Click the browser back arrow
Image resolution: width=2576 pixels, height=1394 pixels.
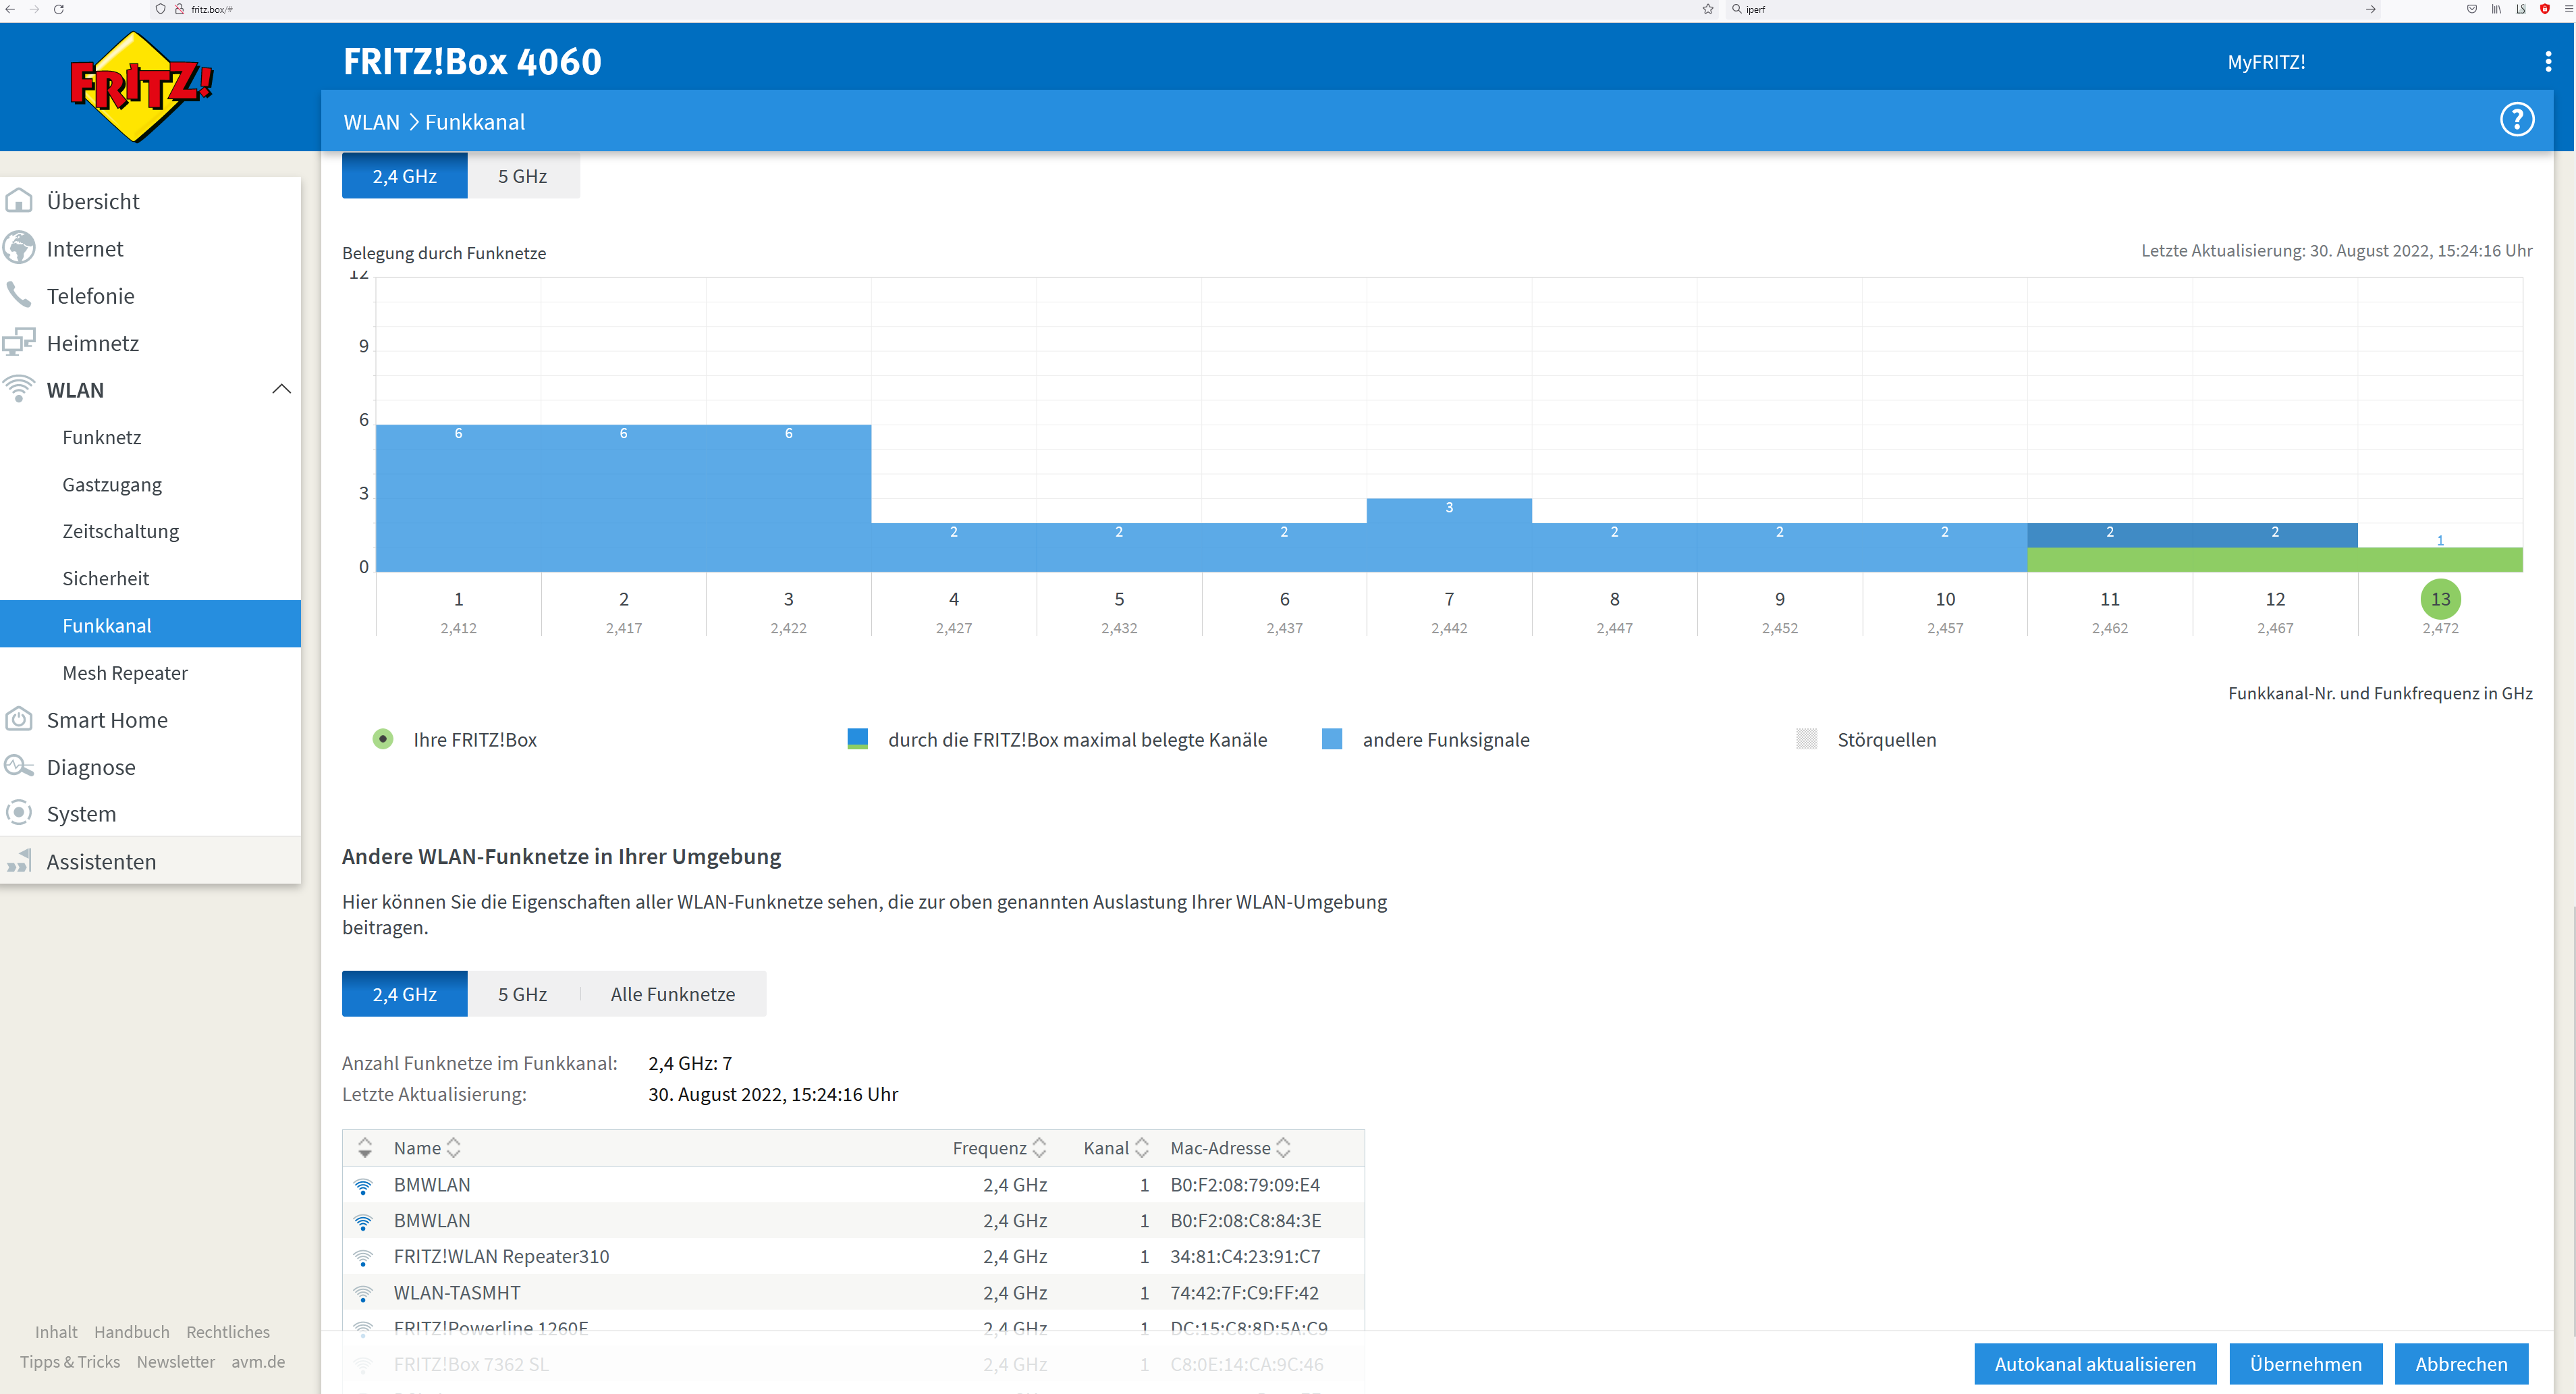[x=10, y=9]
